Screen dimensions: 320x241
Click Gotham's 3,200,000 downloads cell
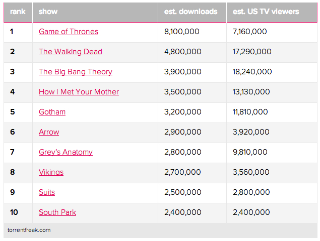tap(182, 112)
